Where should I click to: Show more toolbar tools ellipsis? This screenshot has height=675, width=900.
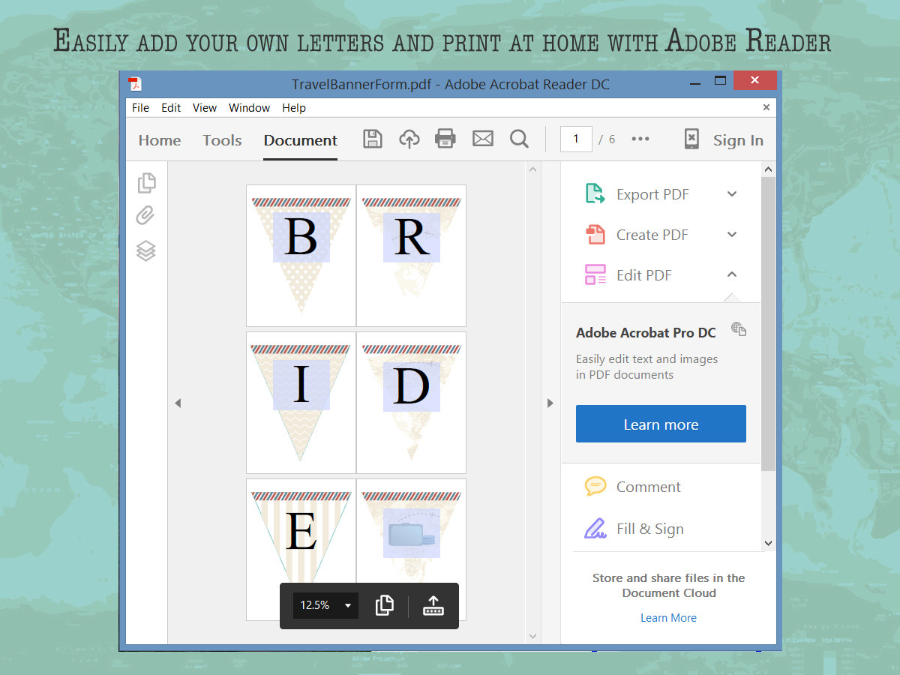pos(640,139)
